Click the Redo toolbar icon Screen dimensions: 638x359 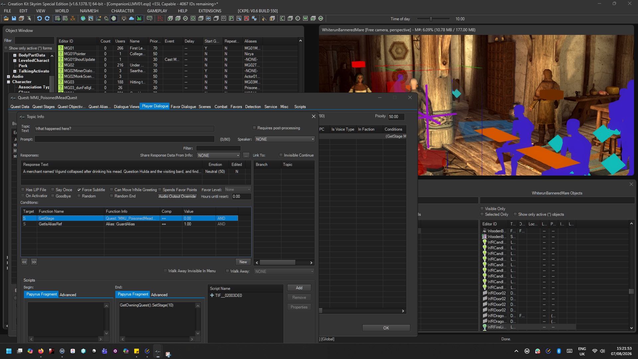pyautogui.click(x=47, y=19)
